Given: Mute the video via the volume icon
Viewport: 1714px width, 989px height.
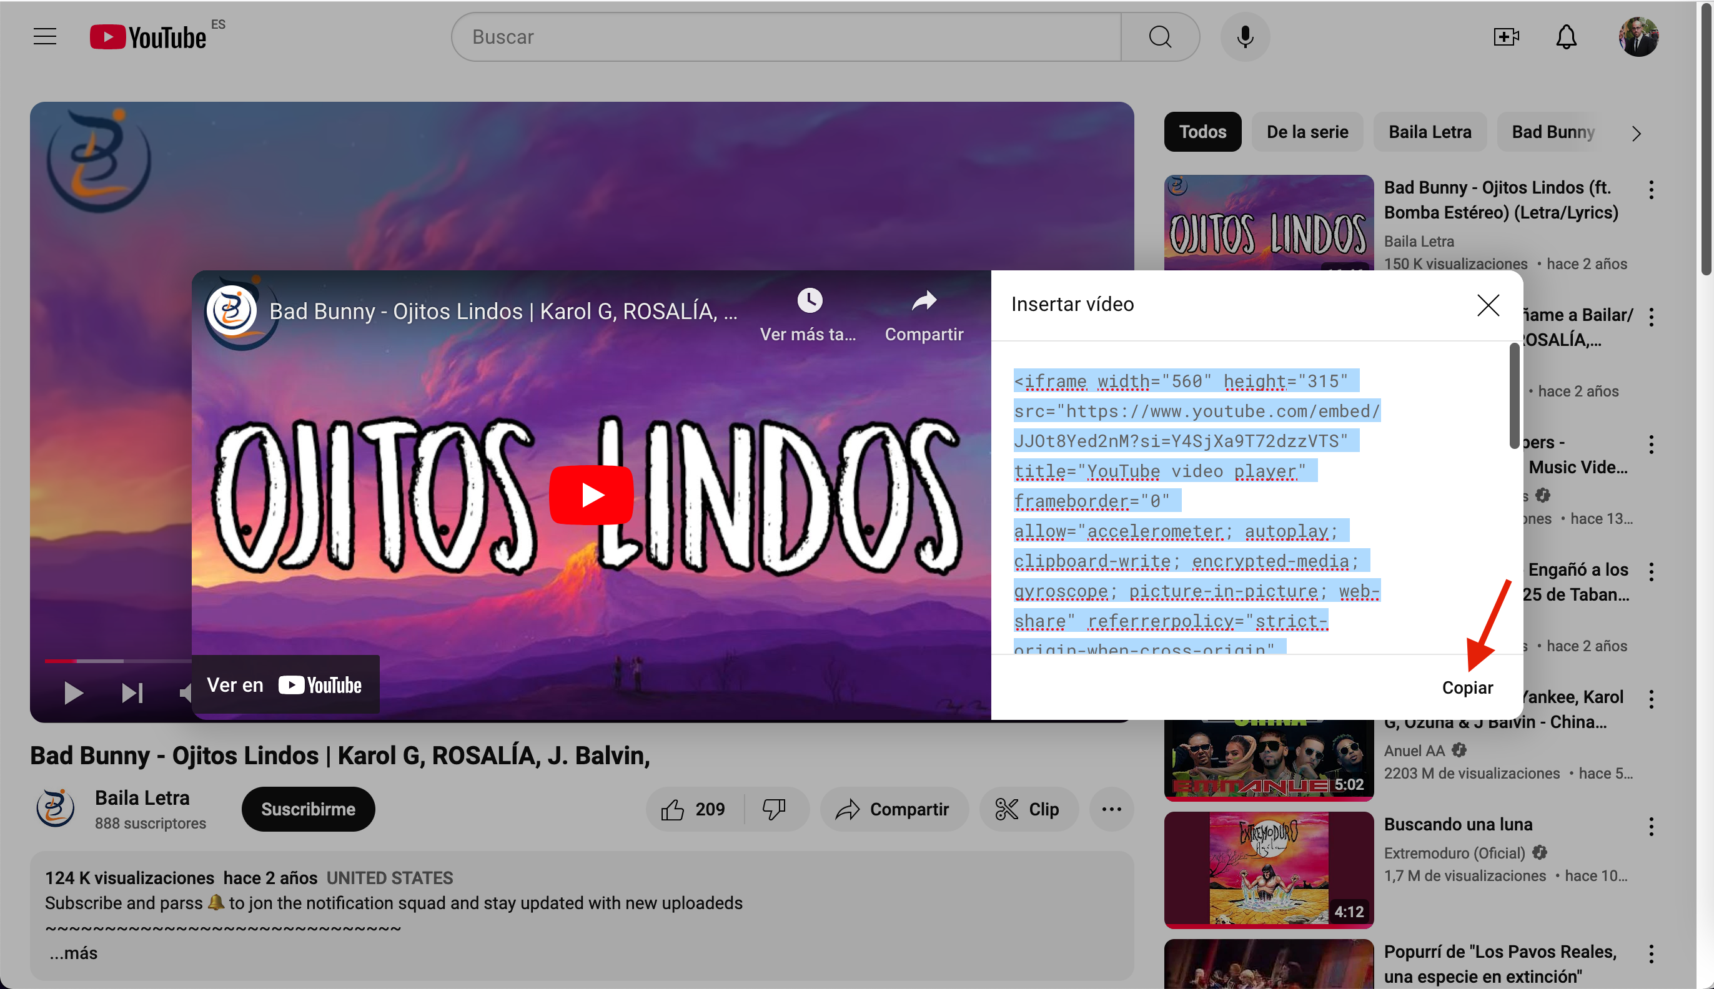Looking at the screenshot, I should pos(186,692).
